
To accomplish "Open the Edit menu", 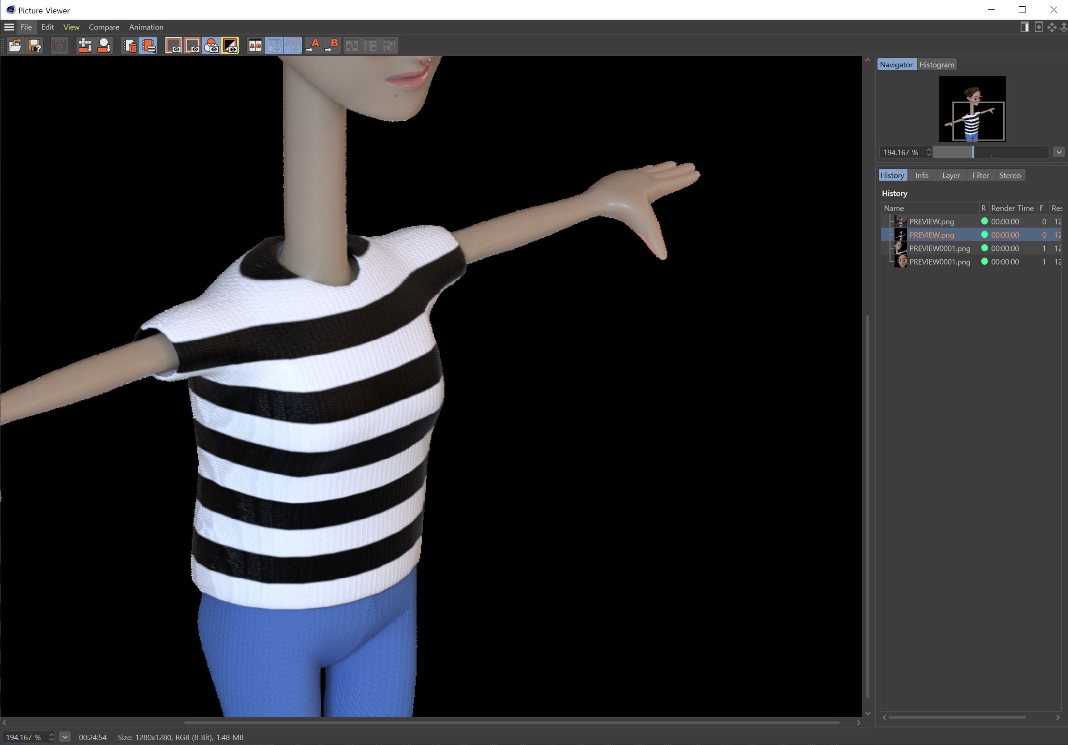I will 47,27.
